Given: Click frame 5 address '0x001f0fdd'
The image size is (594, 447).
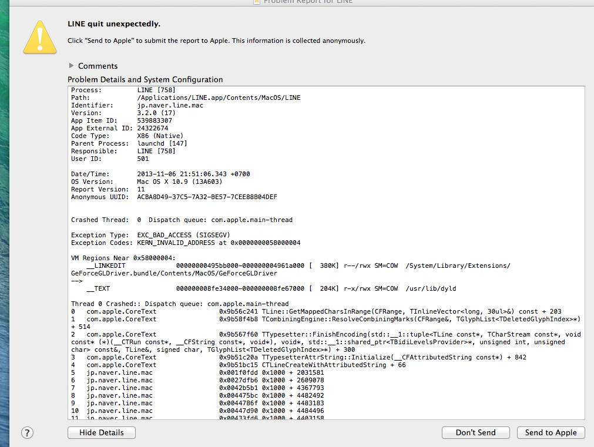Looking at the screenshot, I should click(x=239, y=373).
